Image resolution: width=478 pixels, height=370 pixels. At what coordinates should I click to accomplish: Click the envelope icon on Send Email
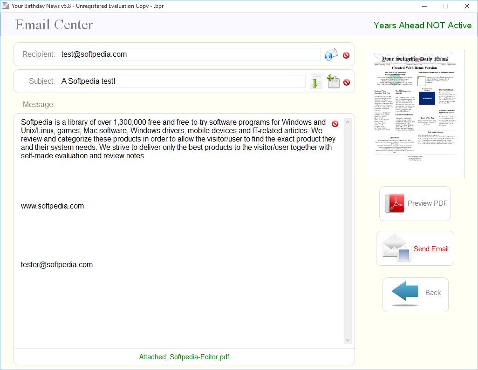(396, 248)
